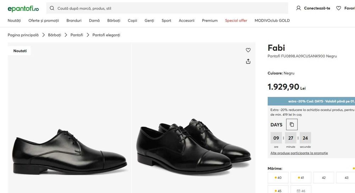Image resolution: width=355 pixels, height=193 pixels.
Task: Select size 41
Action: coord(301,178)
